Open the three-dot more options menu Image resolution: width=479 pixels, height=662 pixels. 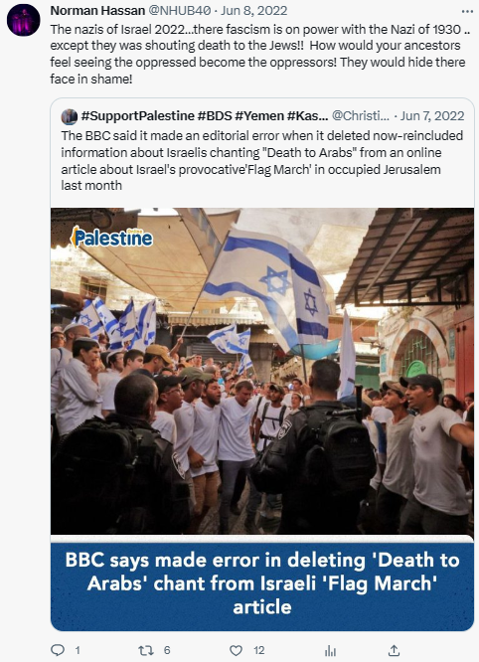tap(467, 11)
